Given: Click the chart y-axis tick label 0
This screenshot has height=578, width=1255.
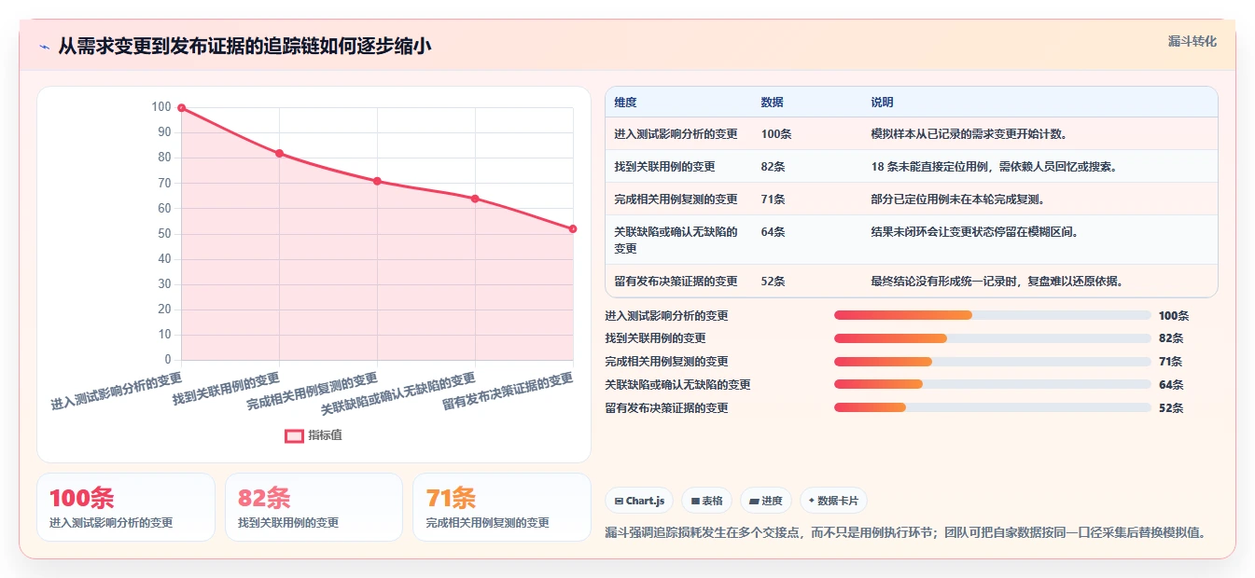Looking at the screenshot, I should pos(168,360).
